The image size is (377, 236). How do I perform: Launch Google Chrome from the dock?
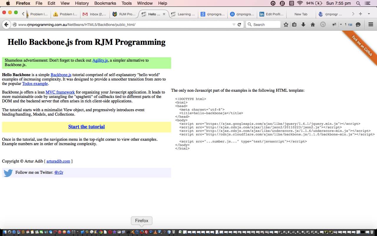101,232
